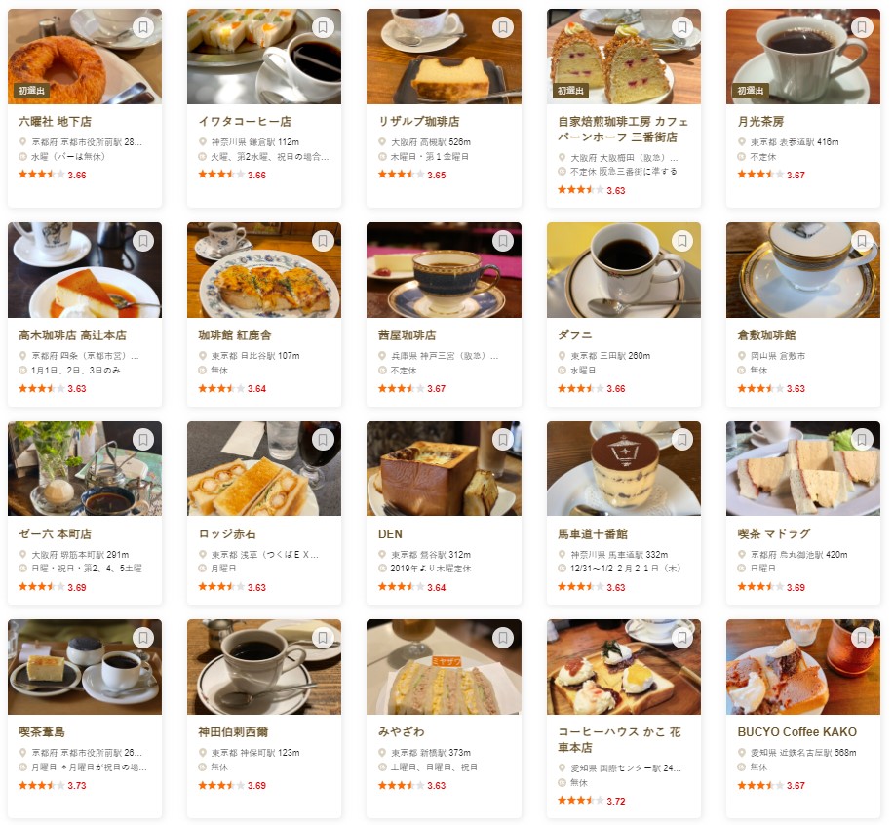The height and width of the screenshot is (825, 893).
Task: Save BUCYO Coffee KAKO via bookmark
Action: [862, 638]
